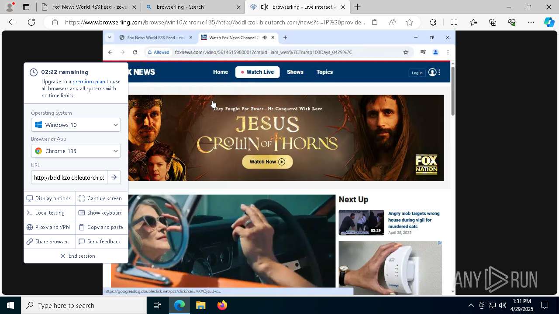Open Edge collections icon

click(493, 22)
